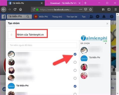
Task: Click the browser forward arrow
Action: (x=9, y=9)
